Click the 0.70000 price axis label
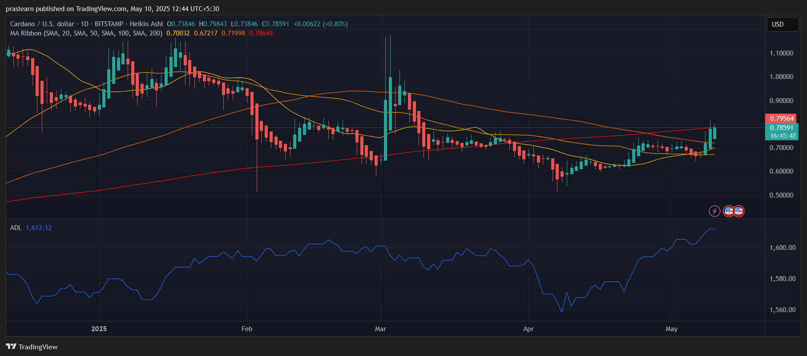This screenshot has width=807, height=356. click(x=782, y=148)
